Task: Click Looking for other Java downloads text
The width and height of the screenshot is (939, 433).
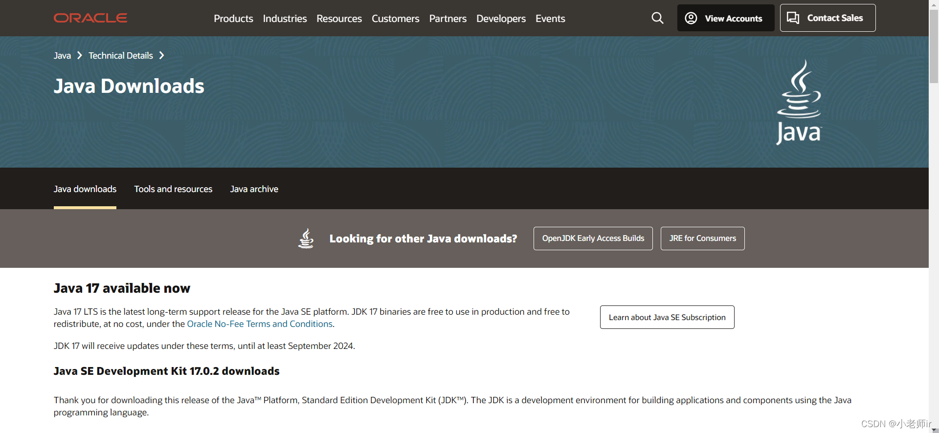Action: click(x=423, y=238)
